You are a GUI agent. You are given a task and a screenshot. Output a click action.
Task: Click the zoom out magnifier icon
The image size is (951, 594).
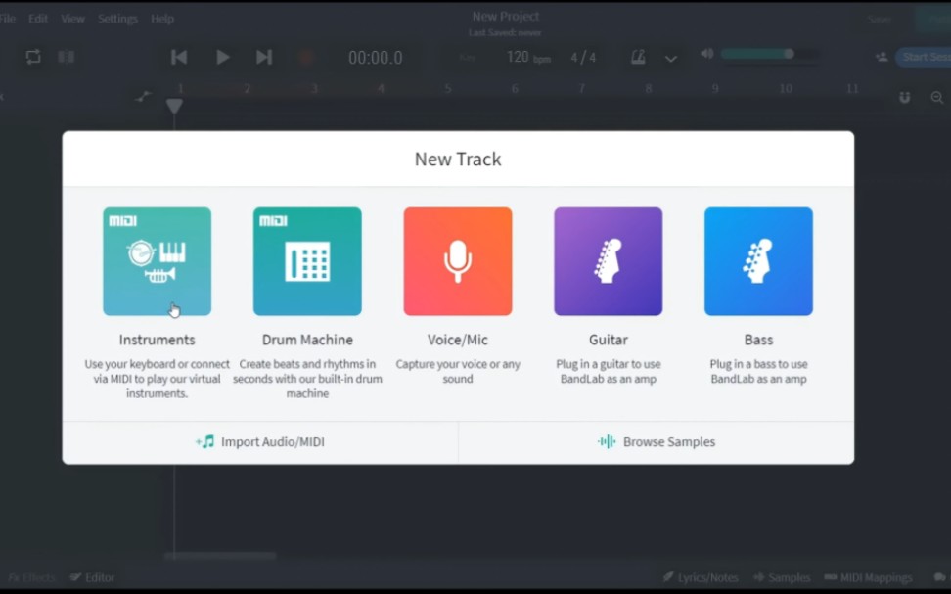(x=936, y=98)
